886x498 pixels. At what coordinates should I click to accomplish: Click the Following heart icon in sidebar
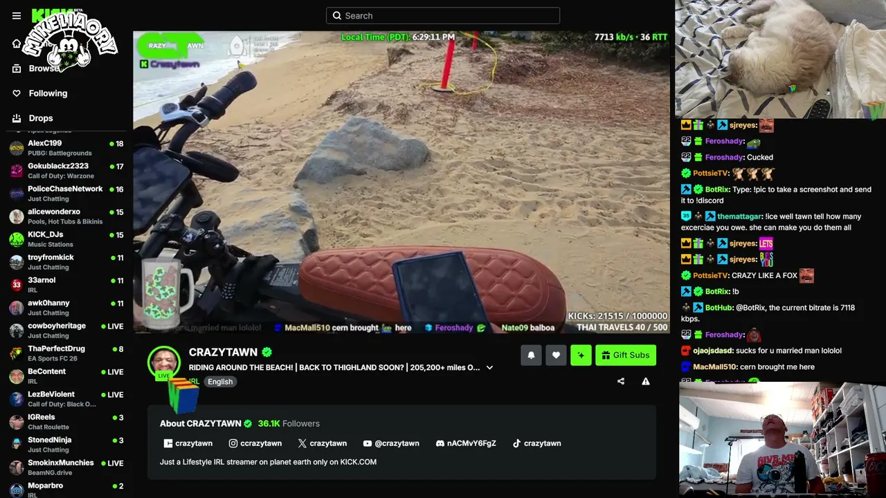(x=17, y=93)
